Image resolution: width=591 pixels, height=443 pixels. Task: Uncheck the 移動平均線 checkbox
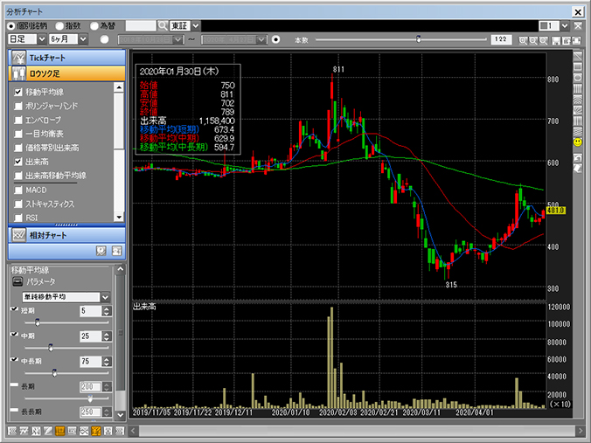tap(18, 92)
